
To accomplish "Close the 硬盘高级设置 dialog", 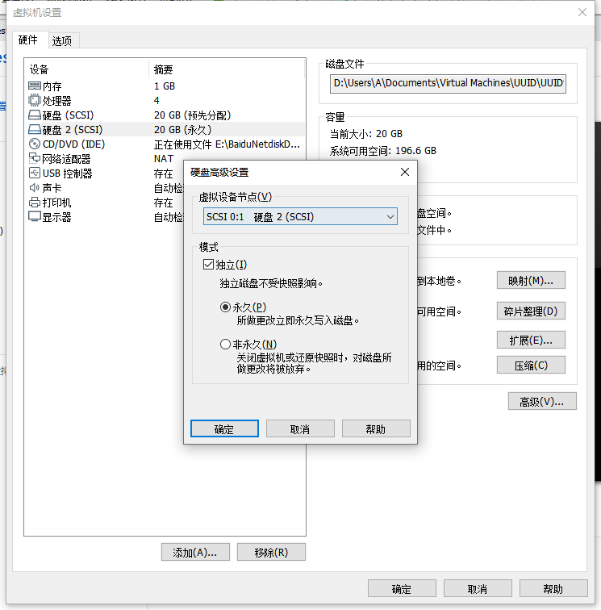I will [404, 172].
